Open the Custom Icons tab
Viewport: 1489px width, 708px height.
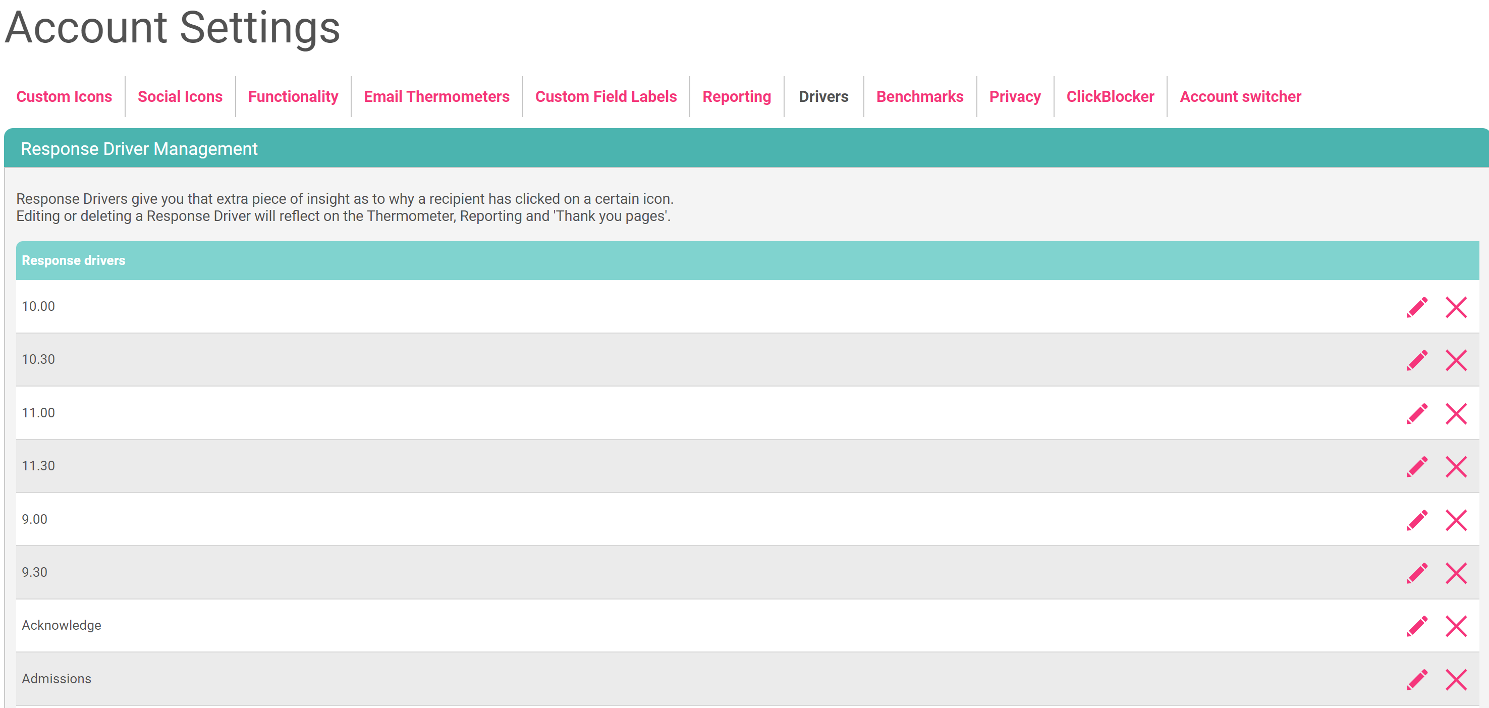click(64, 96)
